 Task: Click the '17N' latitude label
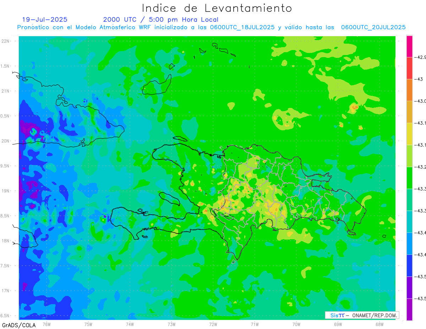(x=5, y=291)
